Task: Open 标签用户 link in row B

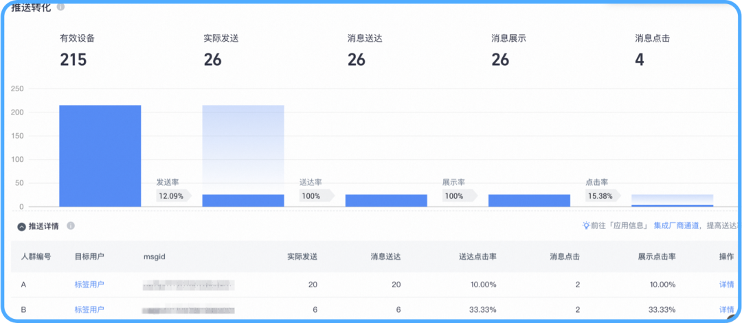Action: (x=89, y=309)
